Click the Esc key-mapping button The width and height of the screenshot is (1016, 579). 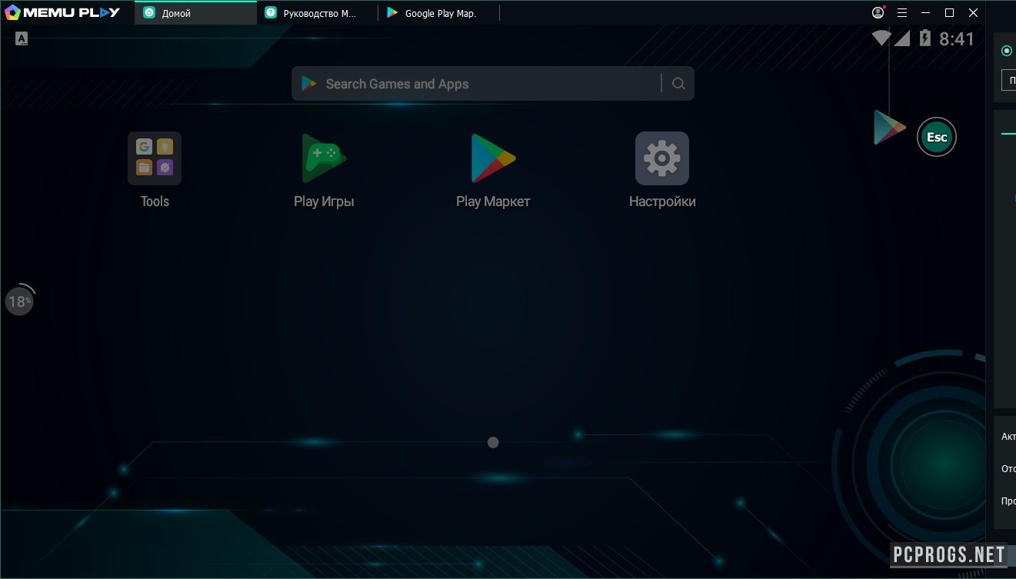tap(937, 138)
